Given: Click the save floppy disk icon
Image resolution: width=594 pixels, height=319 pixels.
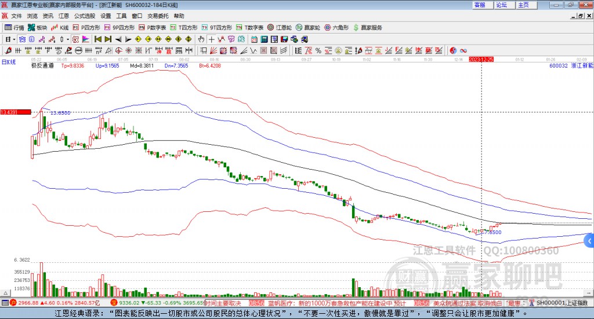Looking at the screenshot, I should pos(284,39).
